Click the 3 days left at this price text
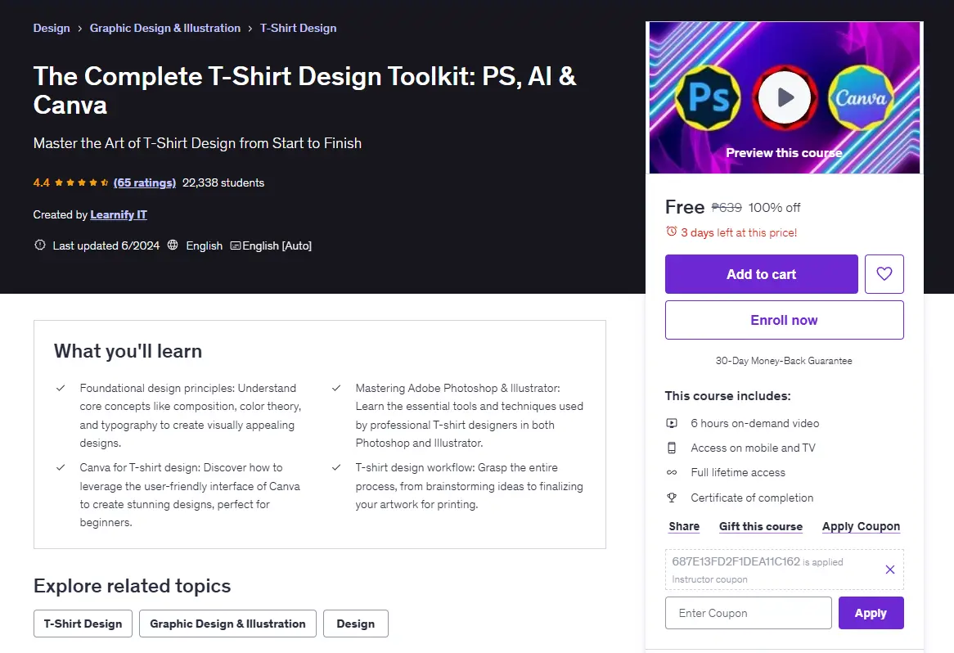954x653 pixels. point(739,232)
